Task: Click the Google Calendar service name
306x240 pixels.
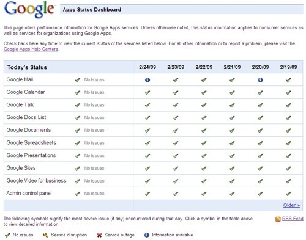Action: [x=26, y=92]
